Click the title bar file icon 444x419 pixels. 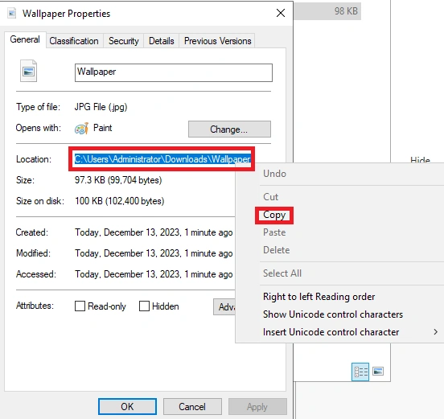[11, 14]
